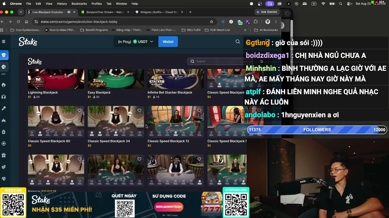389x218 pixels.
Task: Open the Chrome Extensions puzzle menu
Action: [x=256, y=22]
